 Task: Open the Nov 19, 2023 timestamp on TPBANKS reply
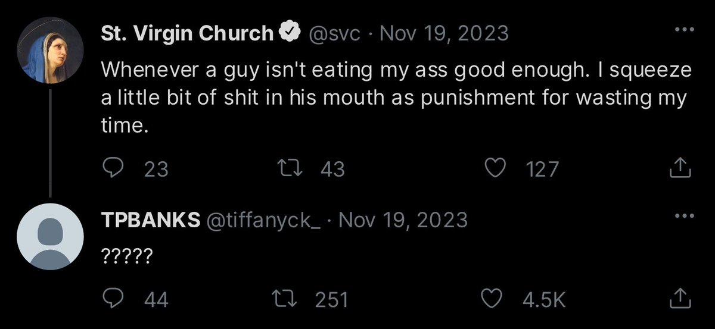(x=402, y=221)
